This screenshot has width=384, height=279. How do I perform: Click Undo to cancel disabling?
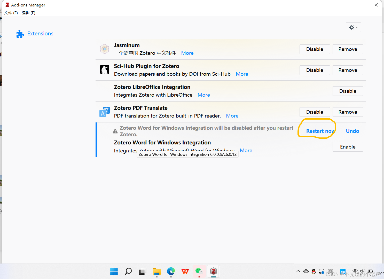pyautogui.click(x=352, y=131)
